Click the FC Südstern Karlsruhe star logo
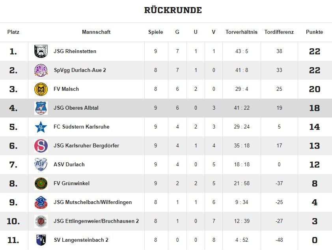332x250 pixels. (41, 127)
